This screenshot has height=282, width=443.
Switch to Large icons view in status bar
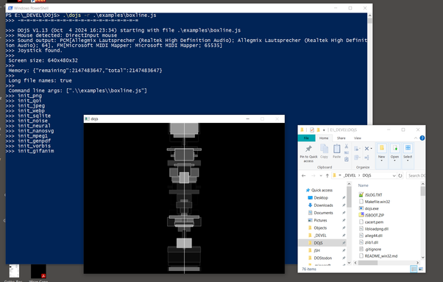coord(421,269)
